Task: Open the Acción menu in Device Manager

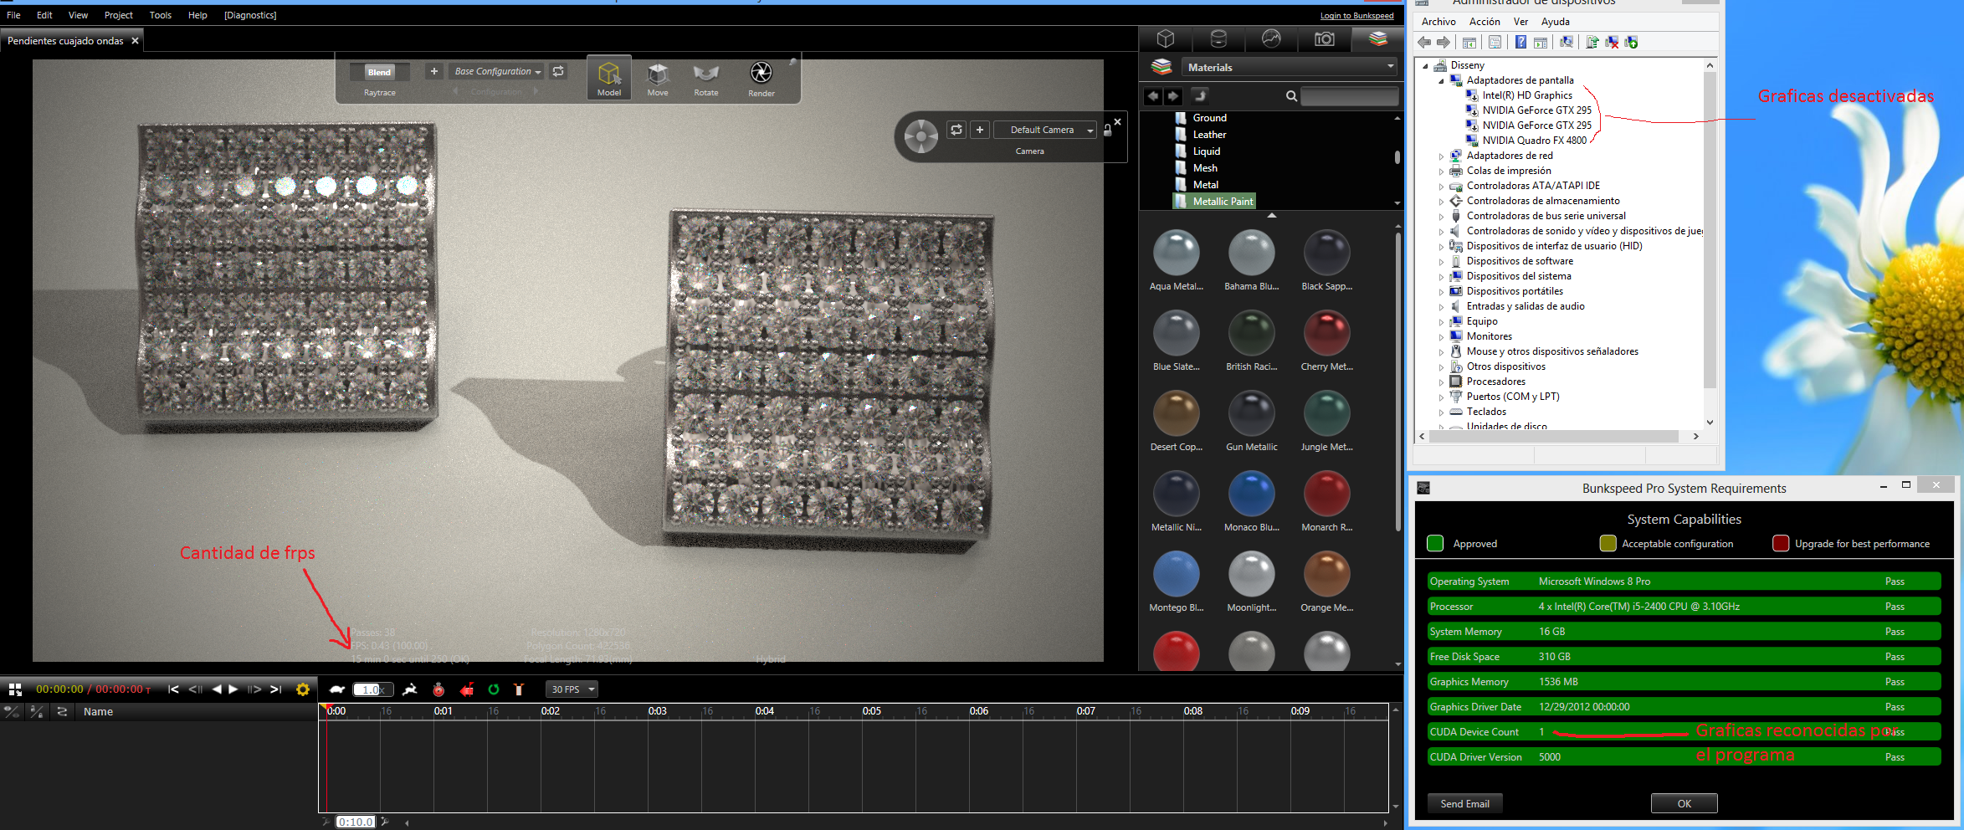Action: point(1485,22)
